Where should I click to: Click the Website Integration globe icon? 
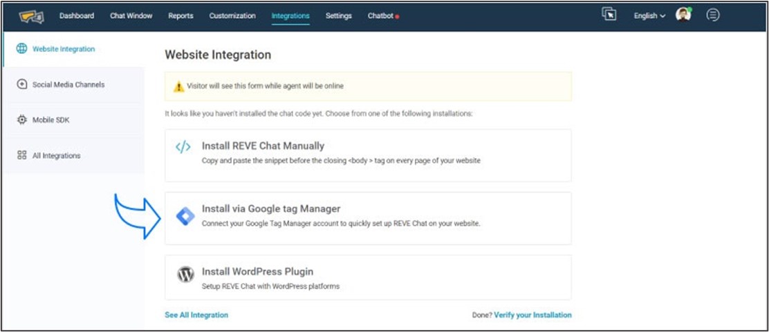[x=21, y=48]
